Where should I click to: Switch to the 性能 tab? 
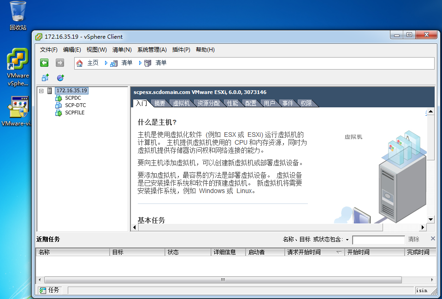[233, 103]
